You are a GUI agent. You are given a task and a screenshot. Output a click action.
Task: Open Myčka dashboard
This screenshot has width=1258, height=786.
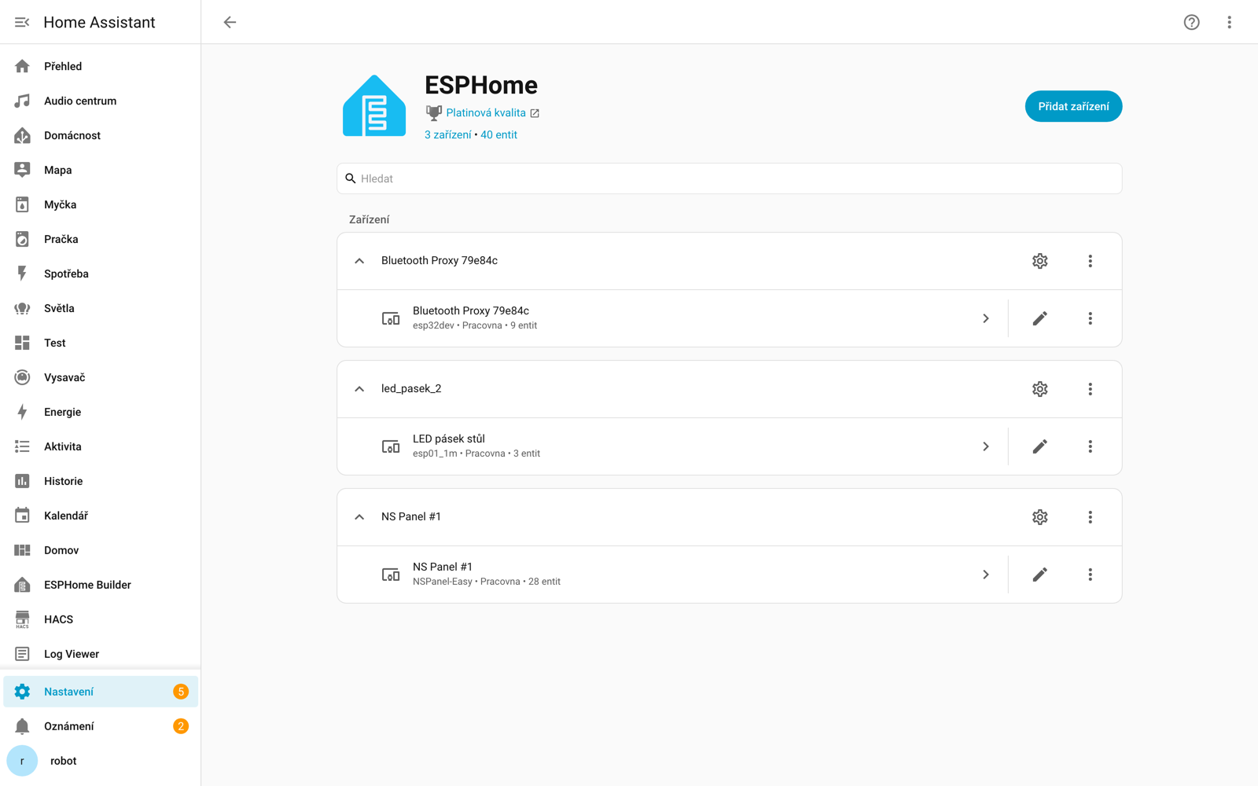pyautogui.click(x=101, y=204)
